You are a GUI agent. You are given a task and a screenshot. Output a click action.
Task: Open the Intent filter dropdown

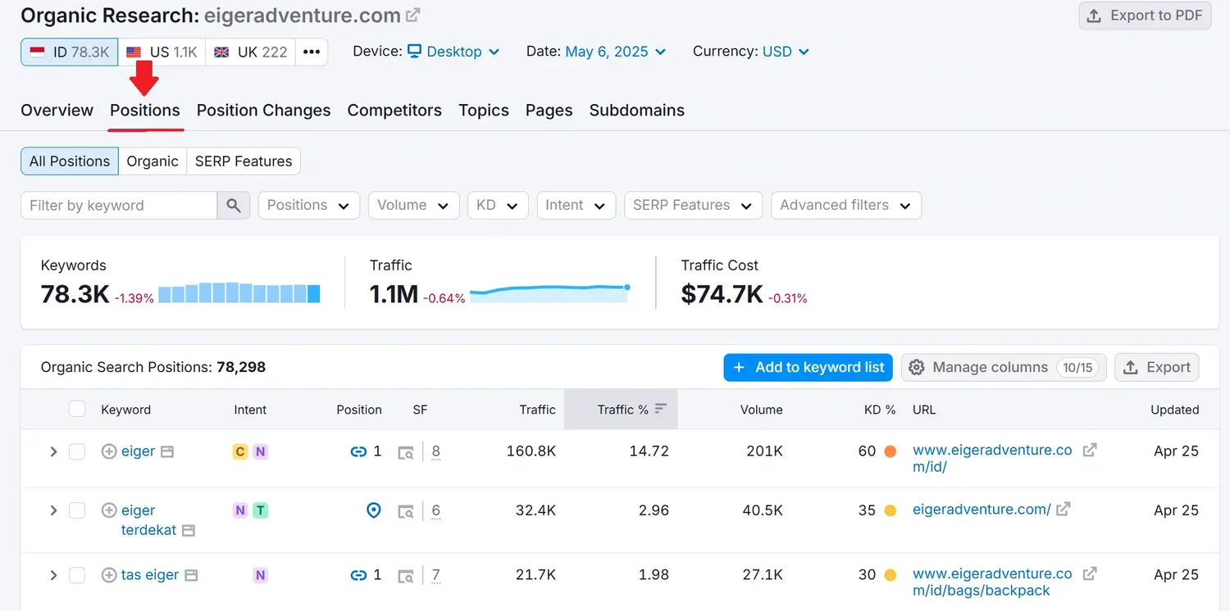576,206
